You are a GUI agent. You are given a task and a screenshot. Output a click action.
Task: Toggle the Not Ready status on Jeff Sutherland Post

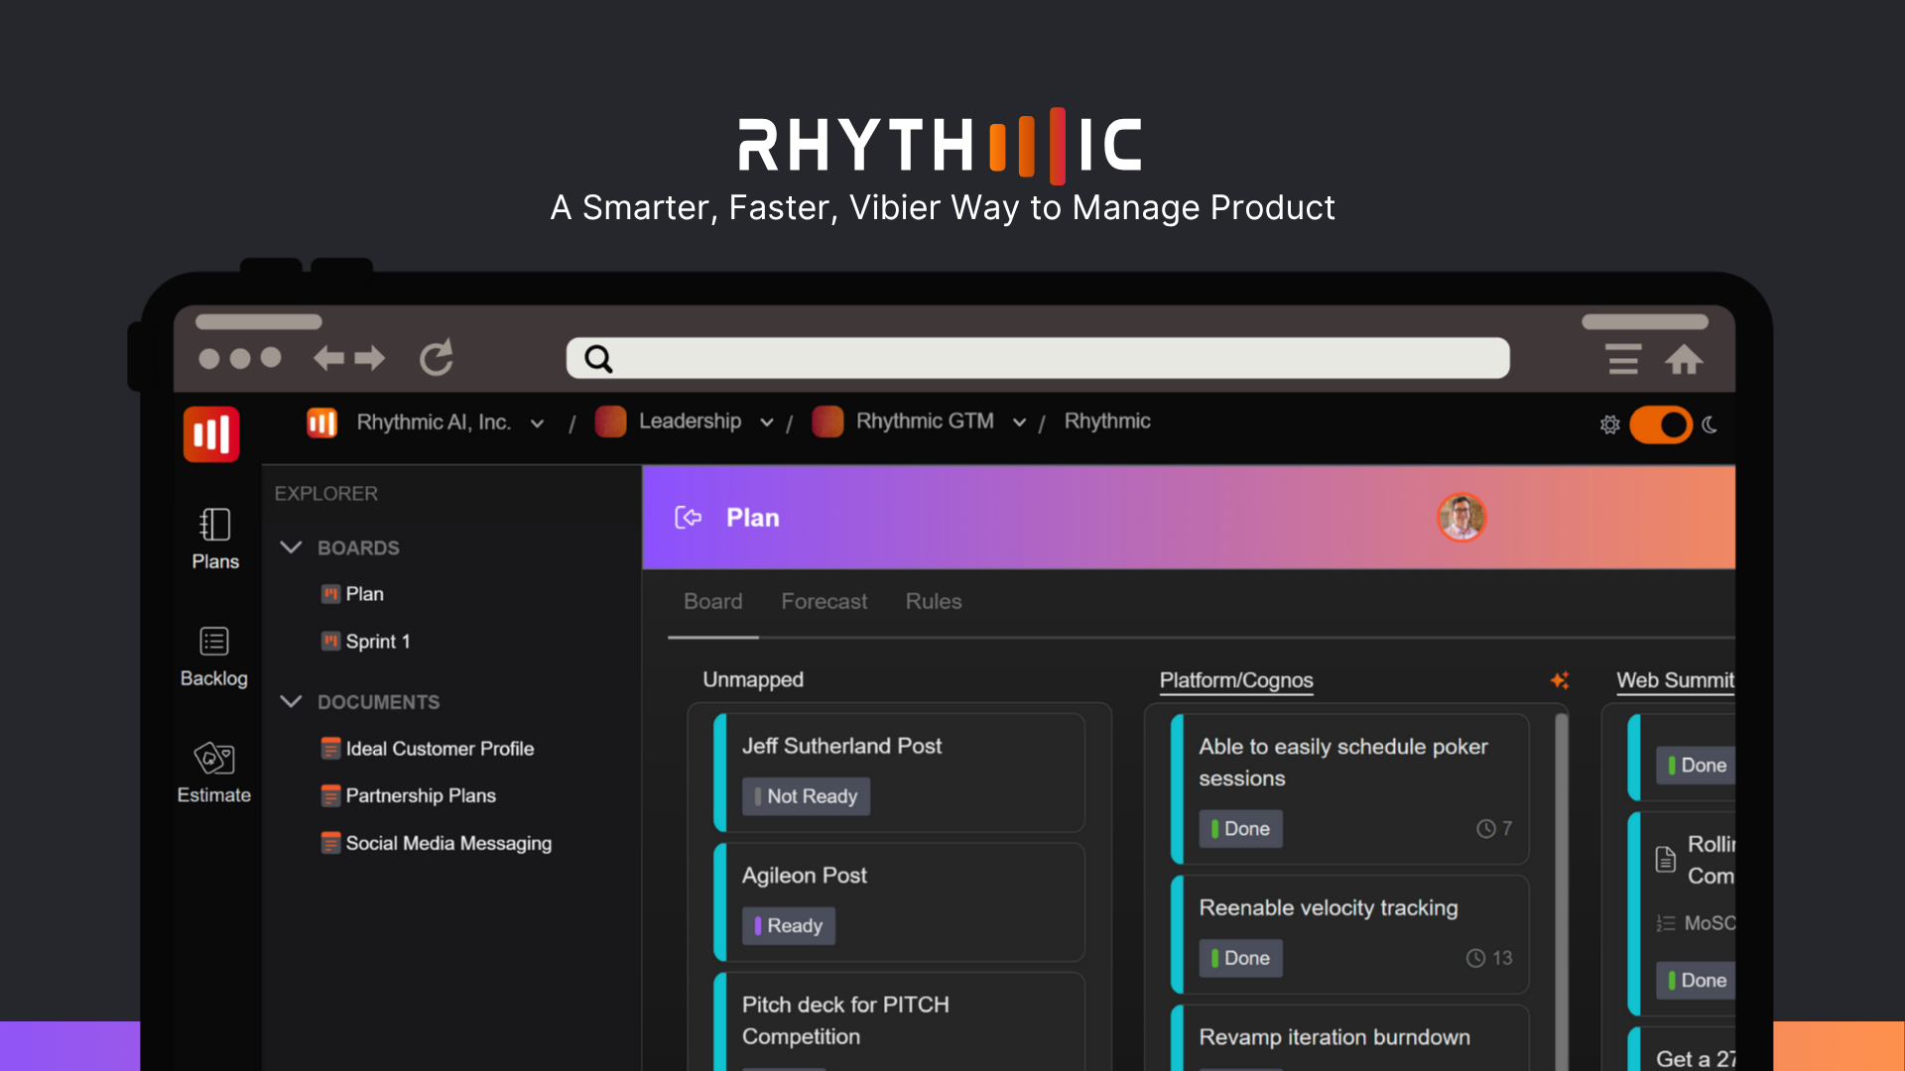pos(805,796)
